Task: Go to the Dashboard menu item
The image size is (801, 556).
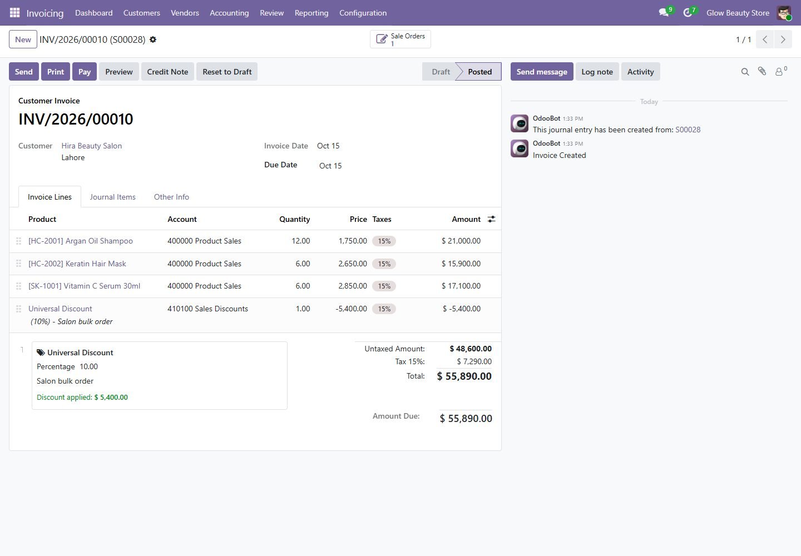Action: (94, 13)
